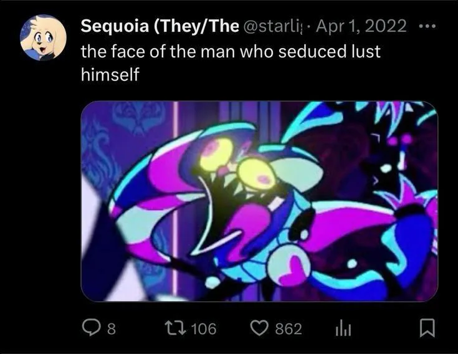Click the retweet arrows icon
458x354 pixels.
point(175,328)
